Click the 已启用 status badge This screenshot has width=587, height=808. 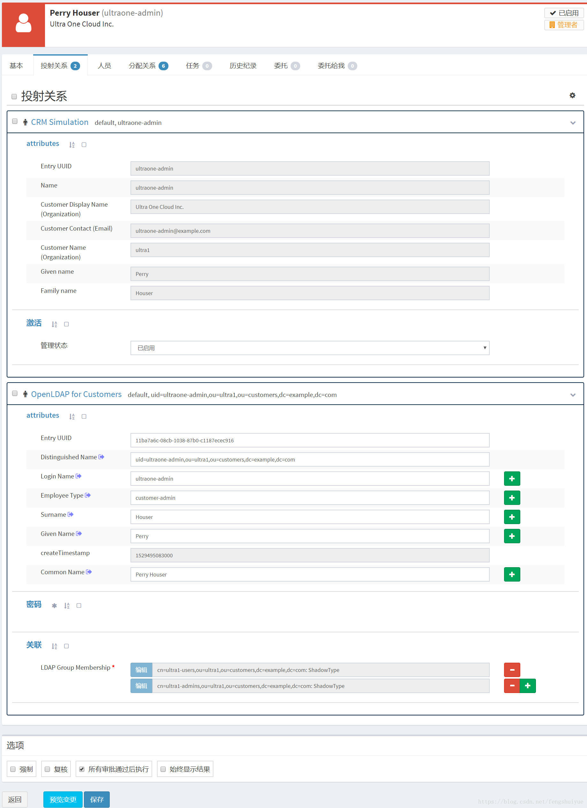(x=564, y=13)
